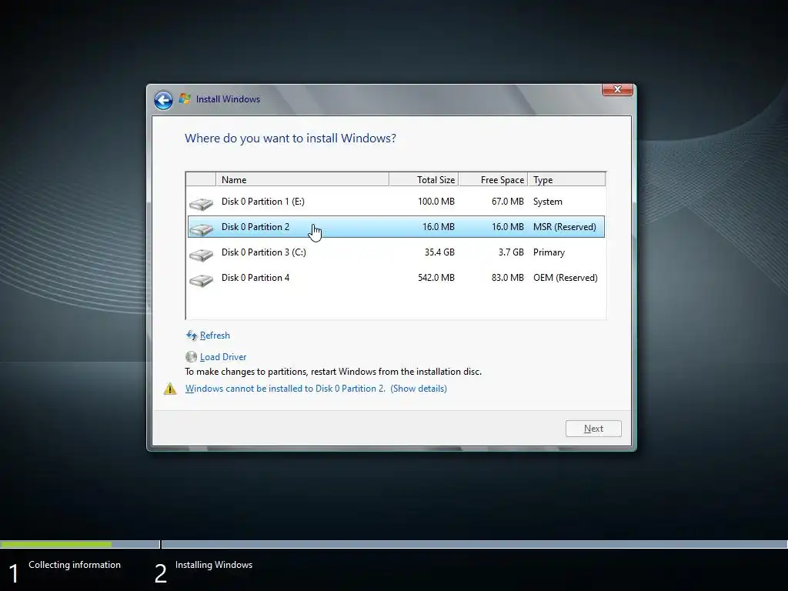Click the System type cell

click(548, 202)
